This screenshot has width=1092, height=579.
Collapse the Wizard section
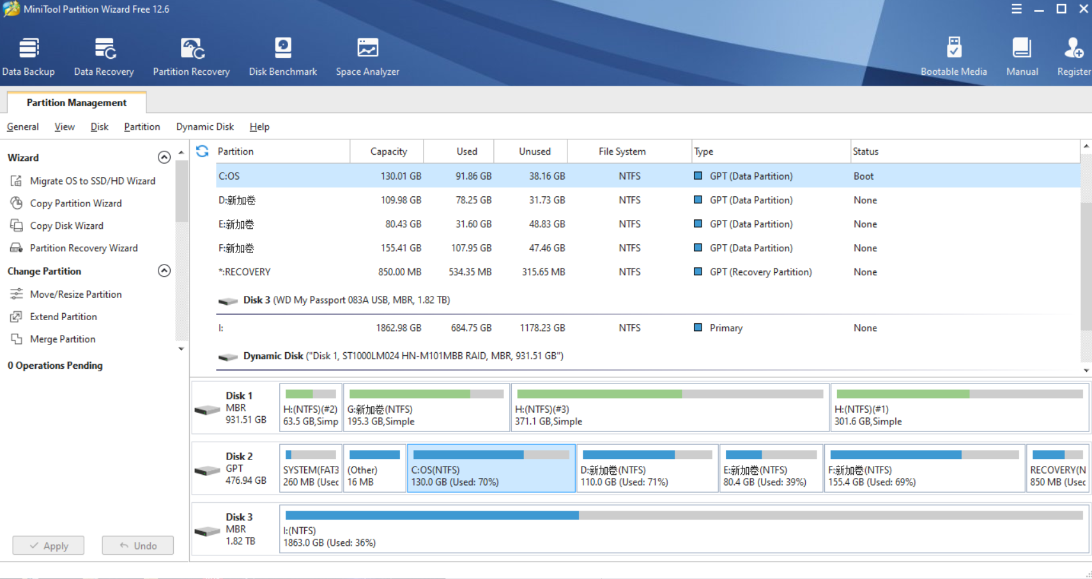[x=164, y=157]
